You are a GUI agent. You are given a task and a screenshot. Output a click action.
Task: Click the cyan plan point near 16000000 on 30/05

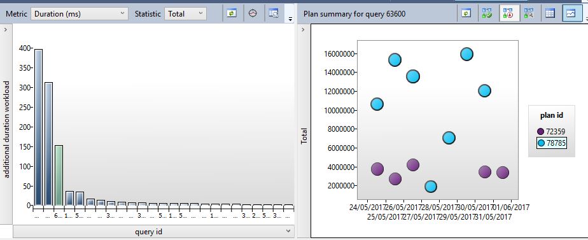point(466,54)
